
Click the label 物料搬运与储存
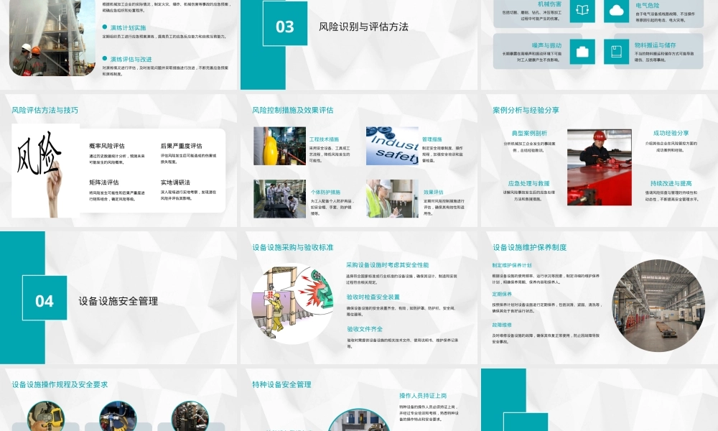[656, 45]
